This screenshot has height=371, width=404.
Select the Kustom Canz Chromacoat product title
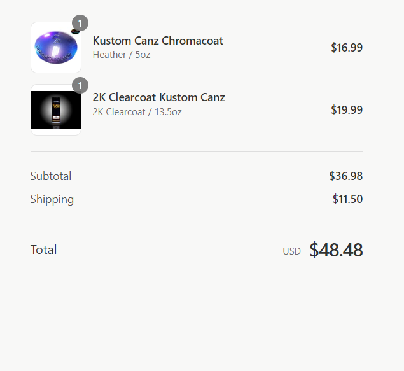158,41
